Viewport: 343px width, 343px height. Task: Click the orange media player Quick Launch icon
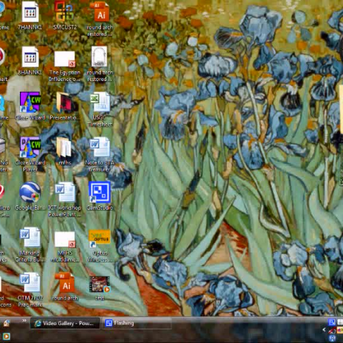[6, 336]
